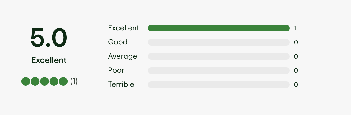The width and height of the screenshot is (351, 115).
Task: Click the fourth green rating bubble
Action: click(54, 81)
